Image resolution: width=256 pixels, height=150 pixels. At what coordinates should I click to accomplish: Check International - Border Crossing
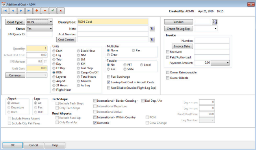tap(95, 101)
